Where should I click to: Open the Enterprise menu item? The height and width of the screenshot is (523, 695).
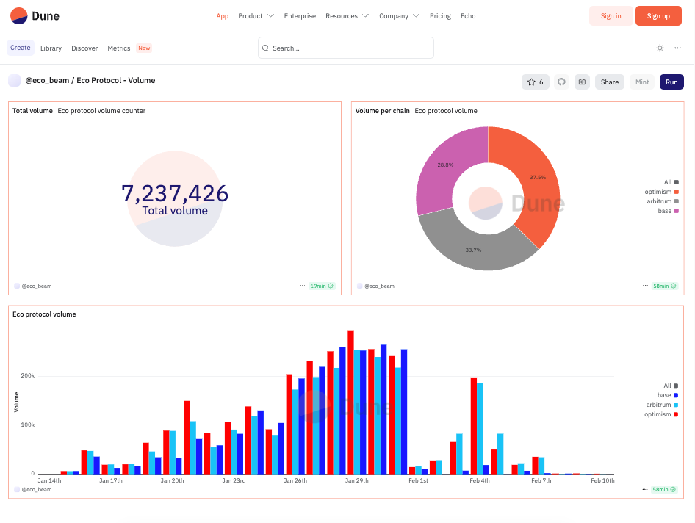pyautogui.click(x=300, y=16)
